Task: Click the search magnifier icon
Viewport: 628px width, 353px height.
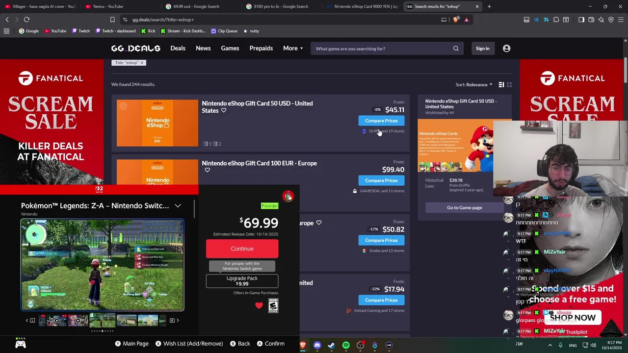Action: tap(456, 49)
